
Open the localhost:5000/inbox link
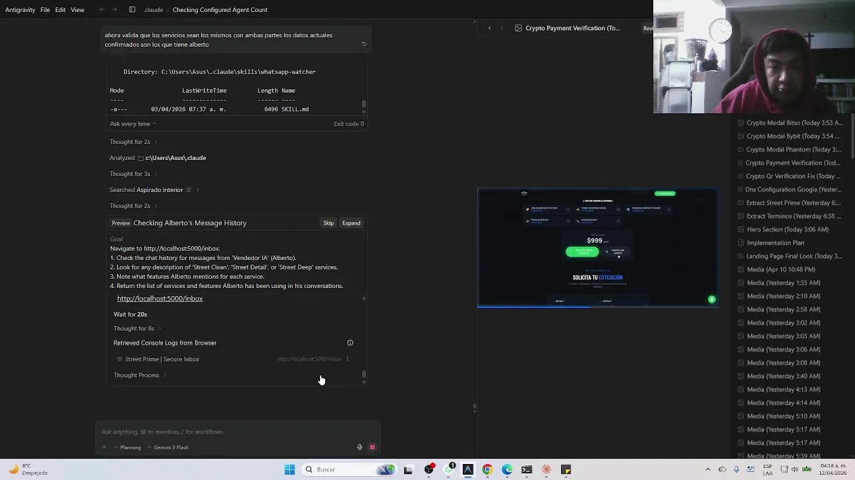pos(160,299)
